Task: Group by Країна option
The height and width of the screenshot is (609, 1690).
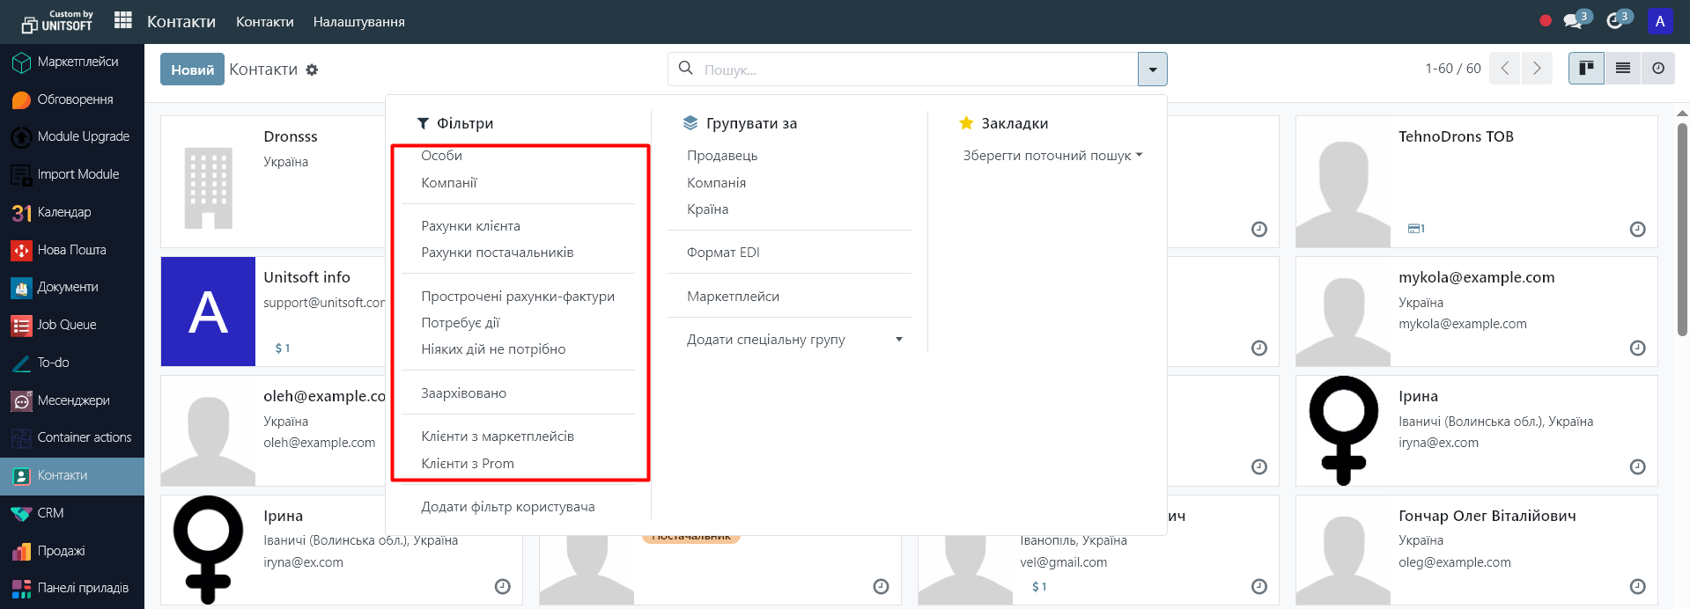Action: pyautogui.click(x=707, y=209)
